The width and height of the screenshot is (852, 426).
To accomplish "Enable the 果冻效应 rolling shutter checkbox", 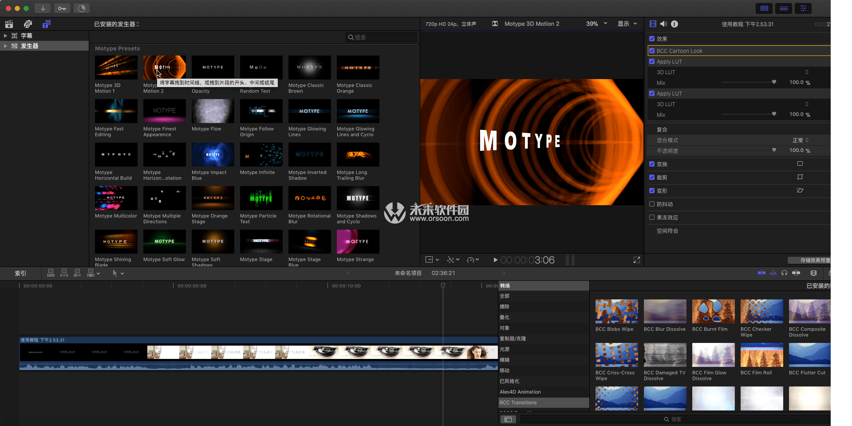I will [x=652, y=217].
